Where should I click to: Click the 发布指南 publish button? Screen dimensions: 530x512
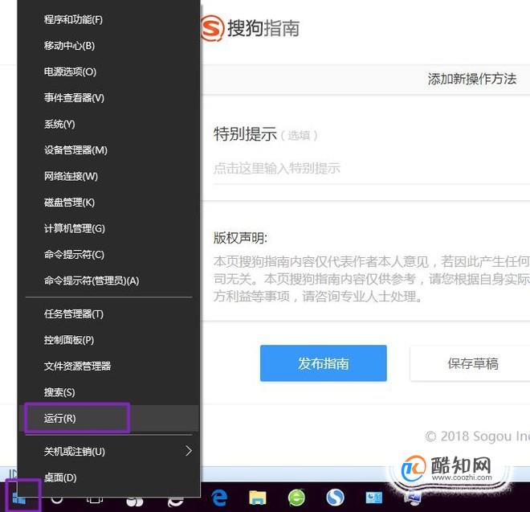click(323, 363)
